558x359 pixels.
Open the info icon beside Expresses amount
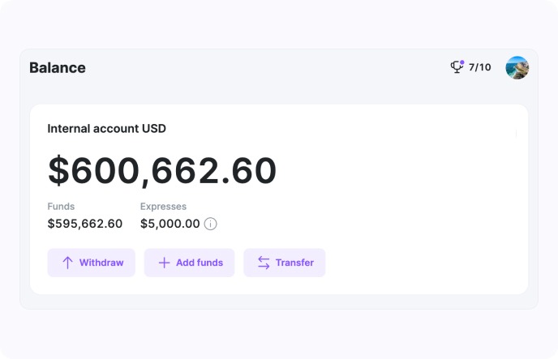[210, 224]
